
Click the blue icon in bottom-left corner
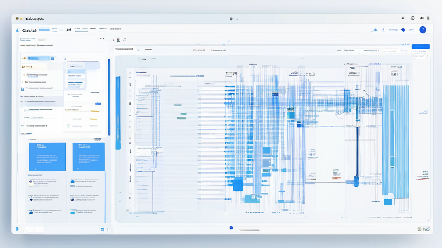pos(17,229)
